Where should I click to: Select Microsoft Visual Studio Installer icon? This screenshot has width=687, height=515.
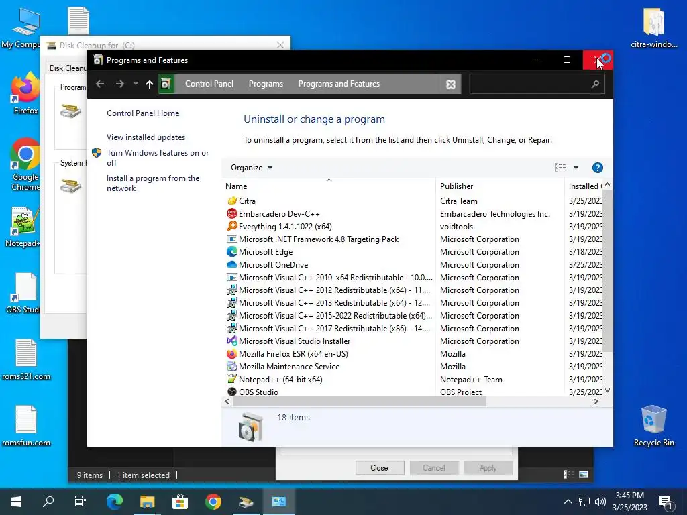[231, 341]
